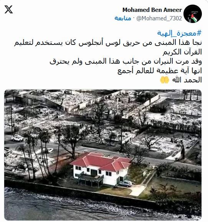Open the attached tweet photo
208x222 pixels.
[103, 155]
